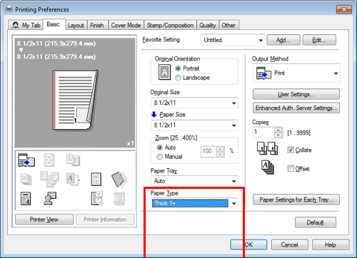Open Enhanced Auth. Server Settings...
The height and width of the screenshot is (258, 357).
tap(296, 108)
